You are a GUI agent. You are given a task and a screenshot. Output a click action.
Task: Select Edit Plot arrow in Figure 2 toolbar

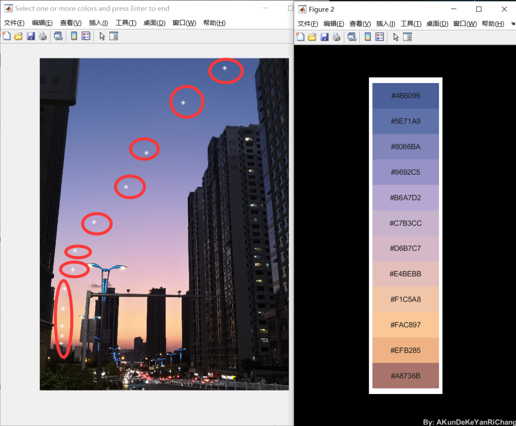click(x=396, y=37)
